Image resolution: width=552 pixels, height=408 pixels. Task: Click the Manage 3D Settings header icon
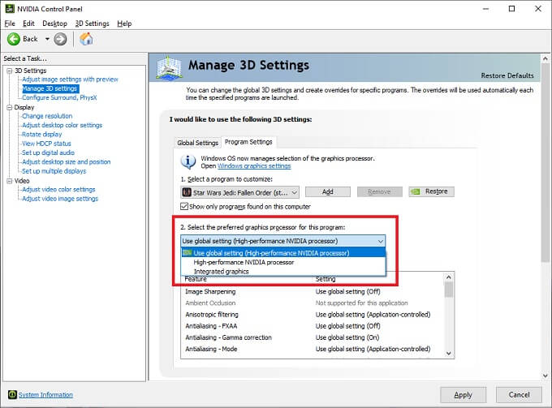[x=169, y=67]
